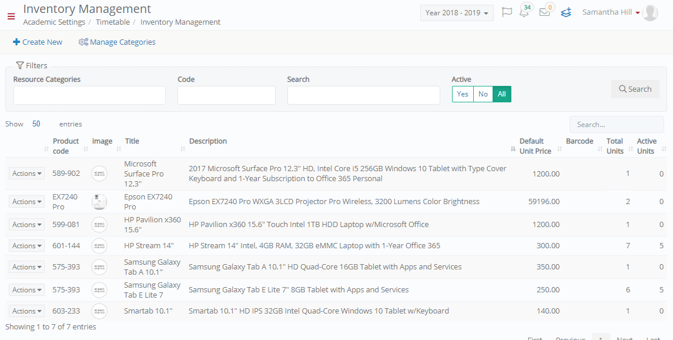Click the blue layers plus icon
This screenshot has width=673, height=340.
(x=566, y=12)
